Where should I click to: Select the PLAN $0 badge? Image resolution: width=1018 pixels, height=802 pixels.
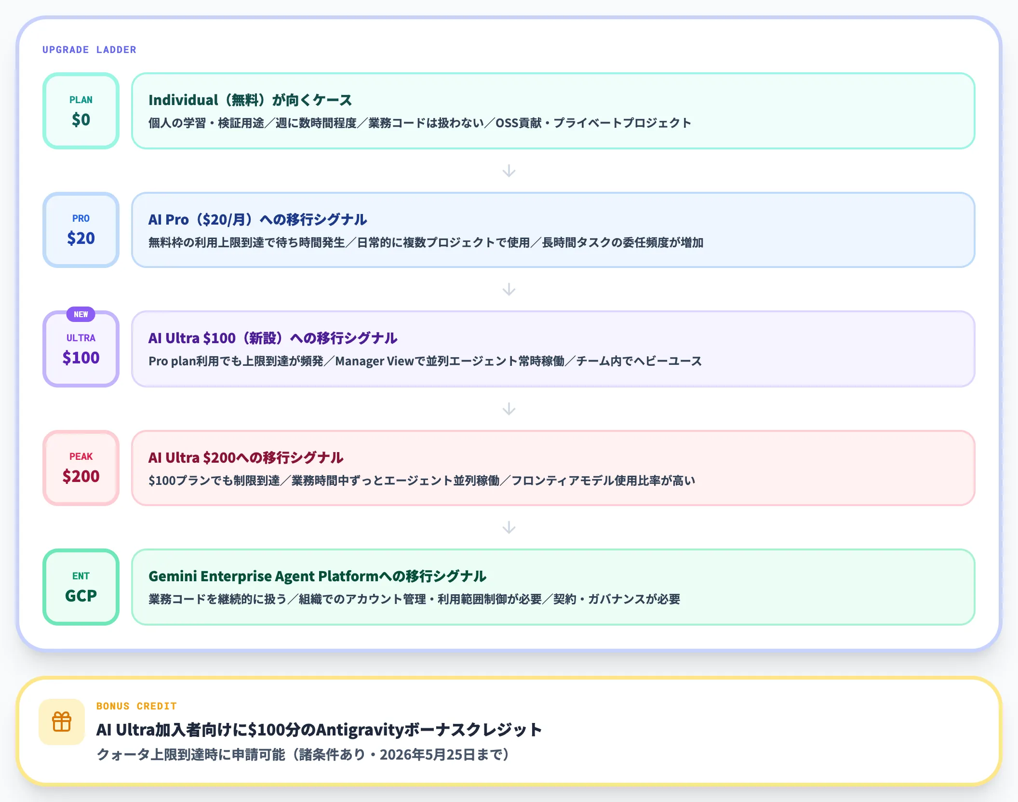(81, 111)
